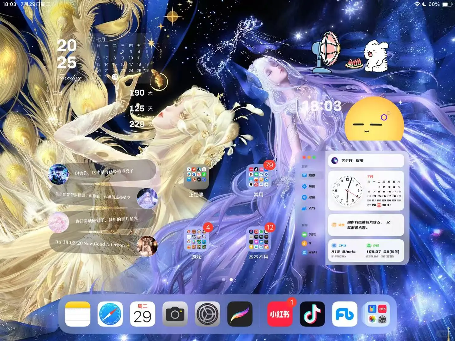Launch TikTok from the dock

click(x=312, y=314)
